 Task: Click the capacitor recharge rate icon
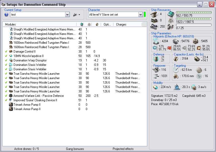[x=197, y=59]
